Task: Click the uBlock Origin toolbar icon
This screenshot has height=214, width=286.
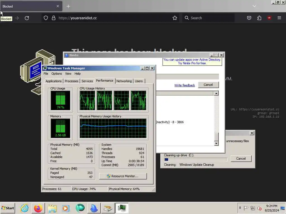Action: [x=269, y=18]
